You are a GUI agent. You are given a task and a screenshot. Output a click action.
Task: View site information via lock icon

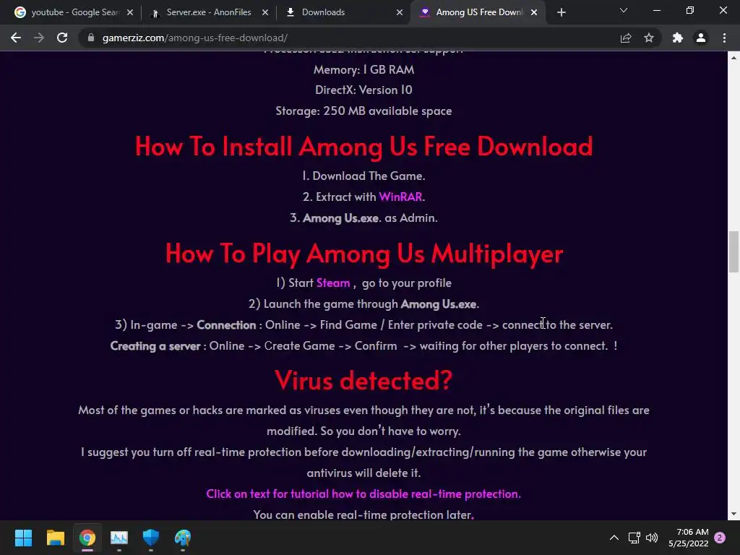[91, 38]
